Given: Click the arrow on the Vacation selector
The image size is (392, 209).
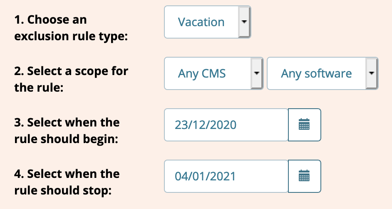Looking at the screenshot, I should pos(244,22).
